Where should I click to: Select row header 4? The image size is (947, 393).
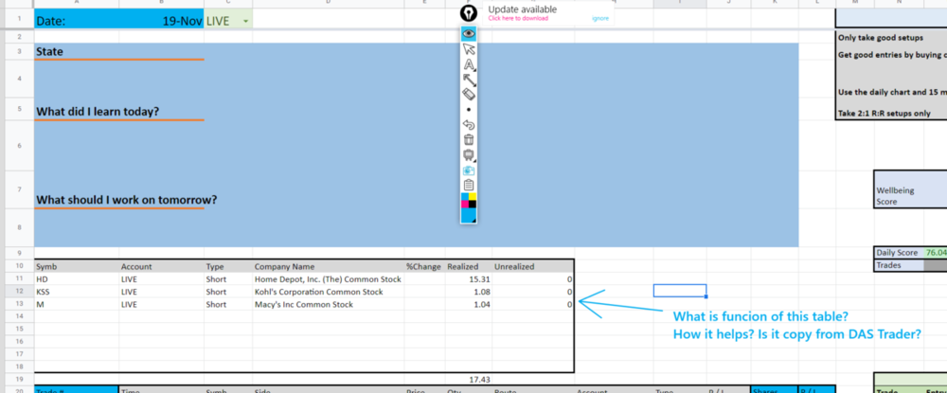18,79
